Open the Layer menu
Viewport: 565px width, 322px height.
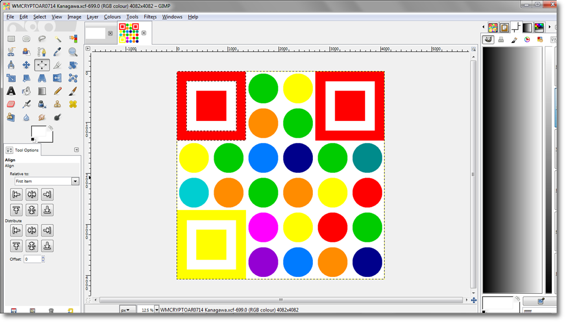(x=93, y=17)
